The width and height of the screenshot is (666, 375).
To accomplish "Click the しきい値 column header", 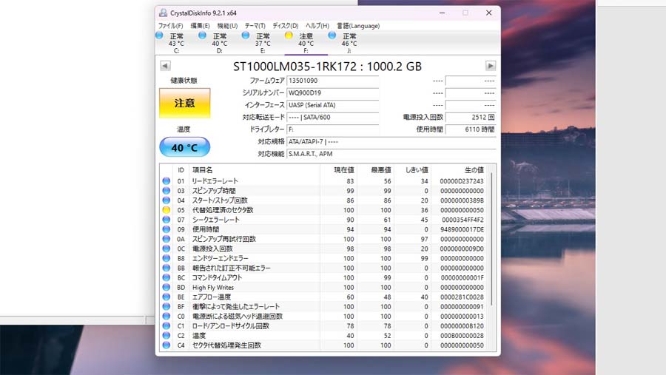I will click(412, 170).
